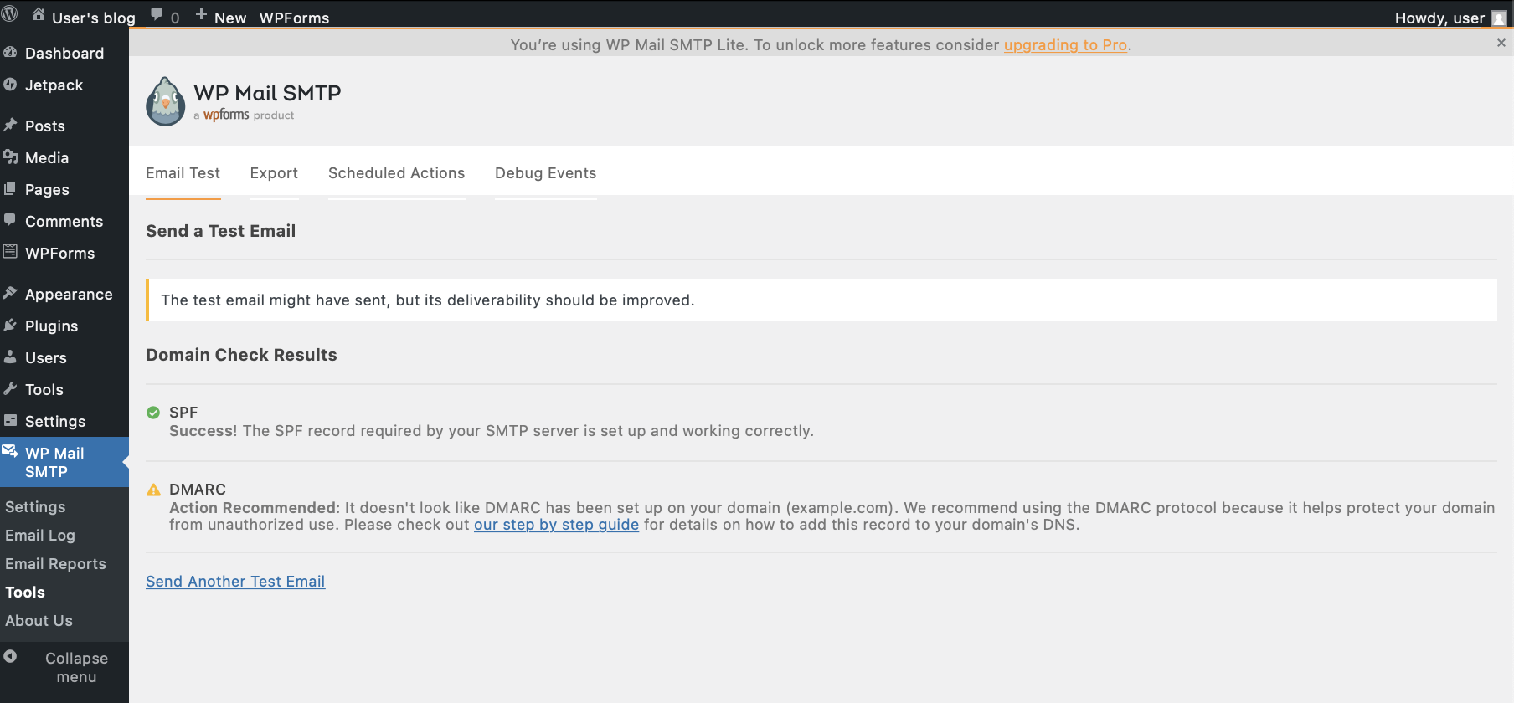The width and height of the screenshot is (1514, 703).
Task: Open the New content dropdown in admin bar
Action: [x=221, y=18]
